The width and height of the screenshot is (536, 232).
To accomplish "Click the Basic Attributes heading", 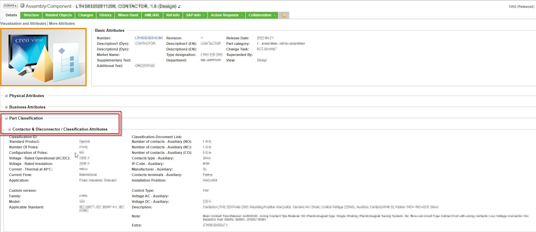I will click(x=110, y=30).
